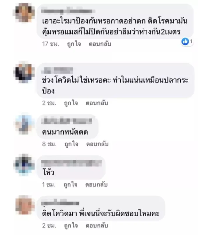Reply to the คนมากหนัดดด comment
Viewport: 198px width, 236px height.
97,144
